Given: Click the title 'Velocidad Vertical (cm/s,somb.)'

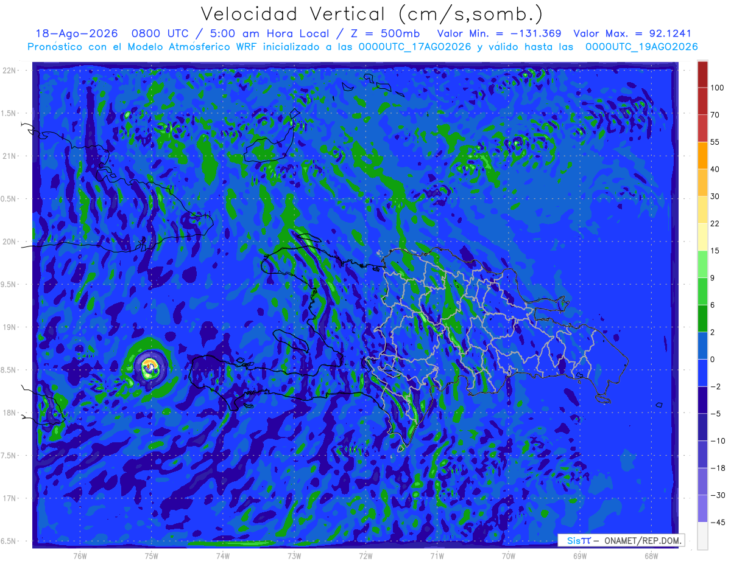Looking at the screenshot, I should pos(372,14).
